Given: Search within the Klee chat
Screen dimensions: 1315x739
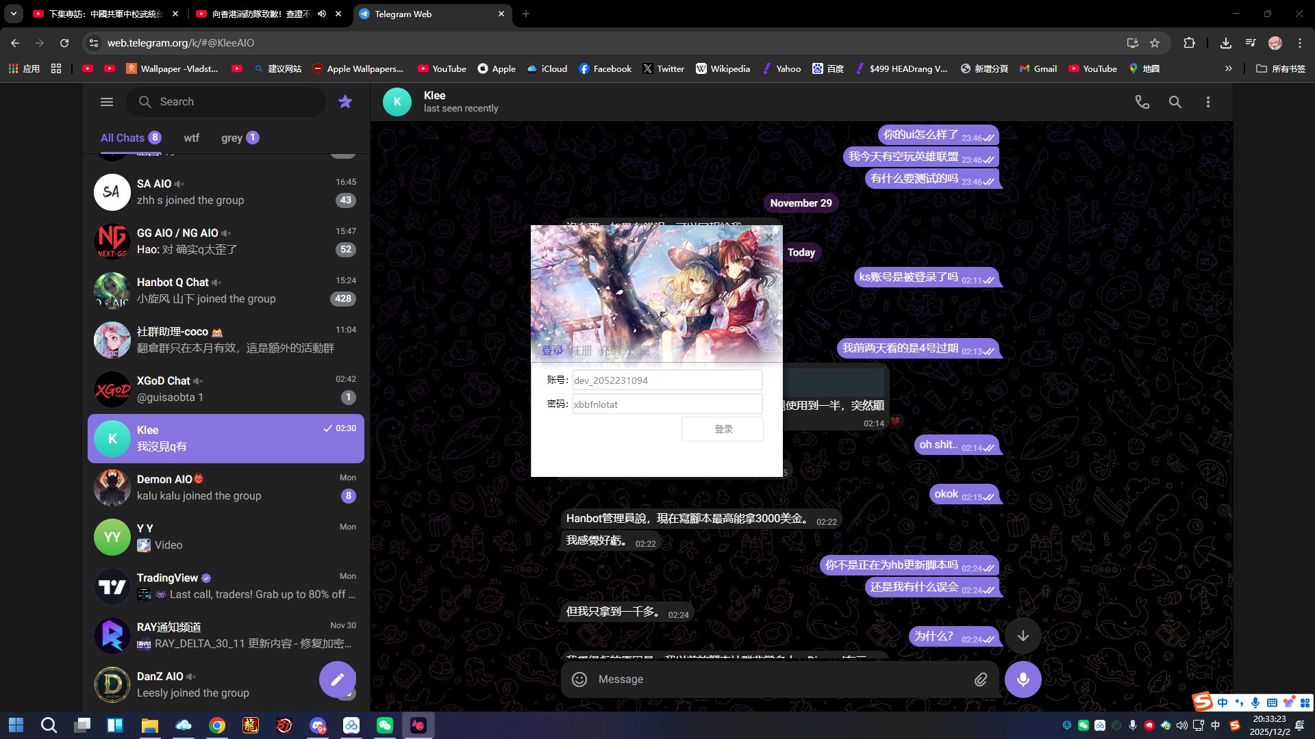Looking at the screenshot, I should coord(1175,102).
